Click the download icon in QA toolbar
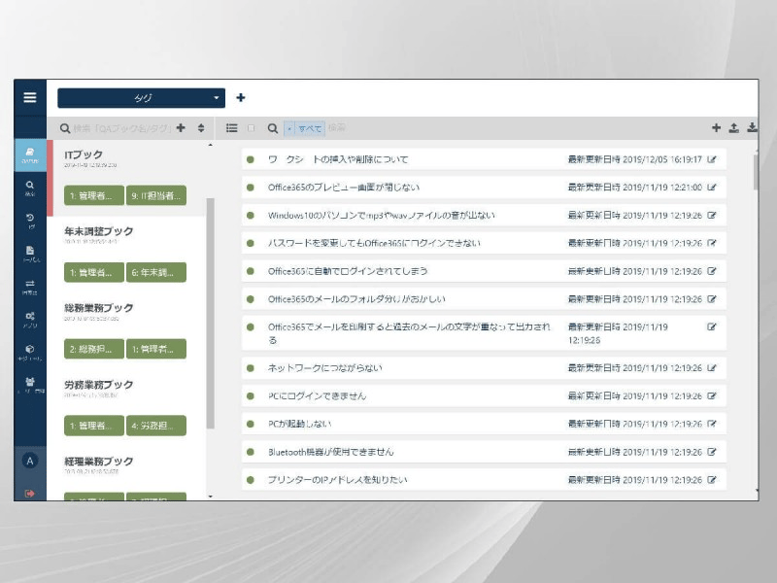777x583 pixels. click(x=752, y=128)
